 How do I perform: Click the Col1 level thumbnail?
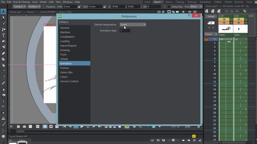point(226,29)
